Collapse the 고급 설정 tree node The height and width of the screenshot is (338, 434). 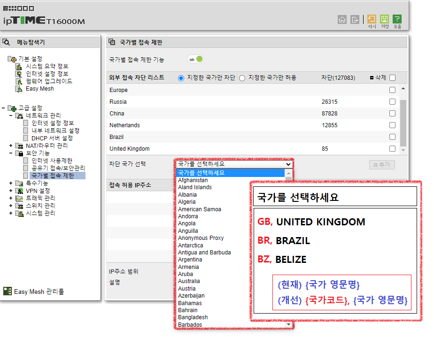click(3, 108)
